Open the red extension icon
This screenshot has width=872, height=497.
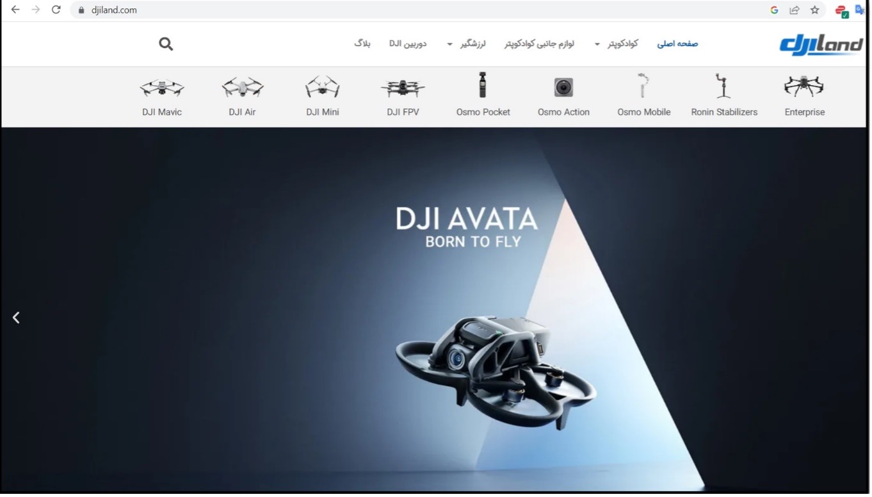click(x=842, y=10)
